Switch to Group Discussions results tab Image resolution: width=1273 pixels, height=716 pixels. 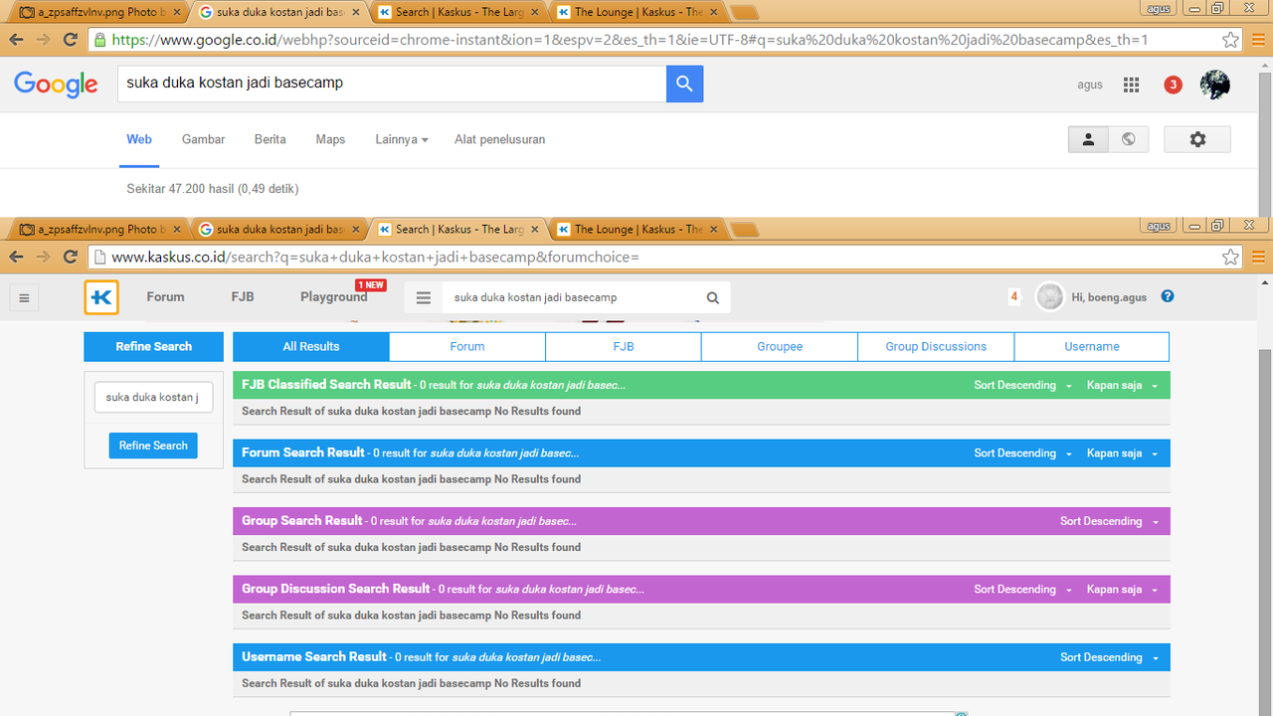[x=936, y=346]
